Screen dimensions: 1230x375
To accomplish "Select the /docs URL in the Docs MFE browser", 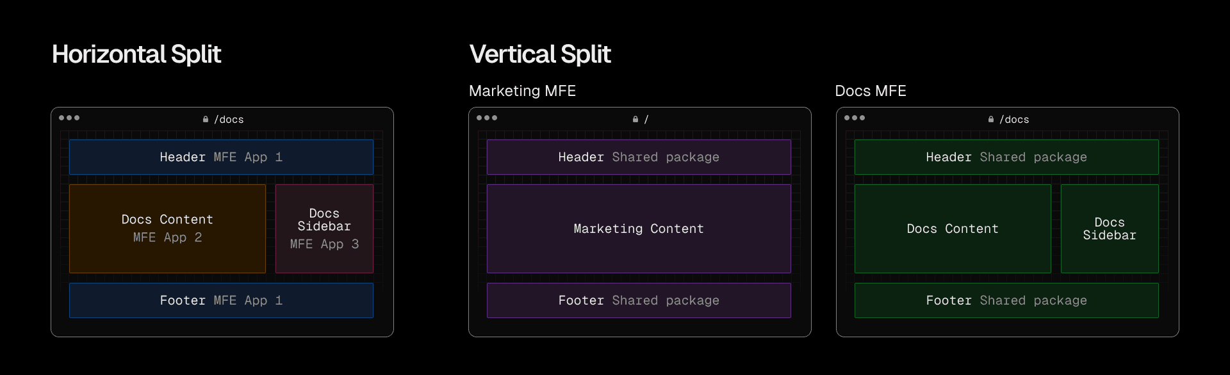I will pyautogui.click(x=1014, y=120).
